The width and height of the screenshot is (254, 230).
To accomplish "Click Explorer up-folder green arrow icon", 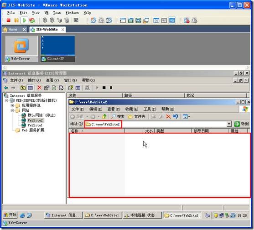I will (x=104, y=116).
